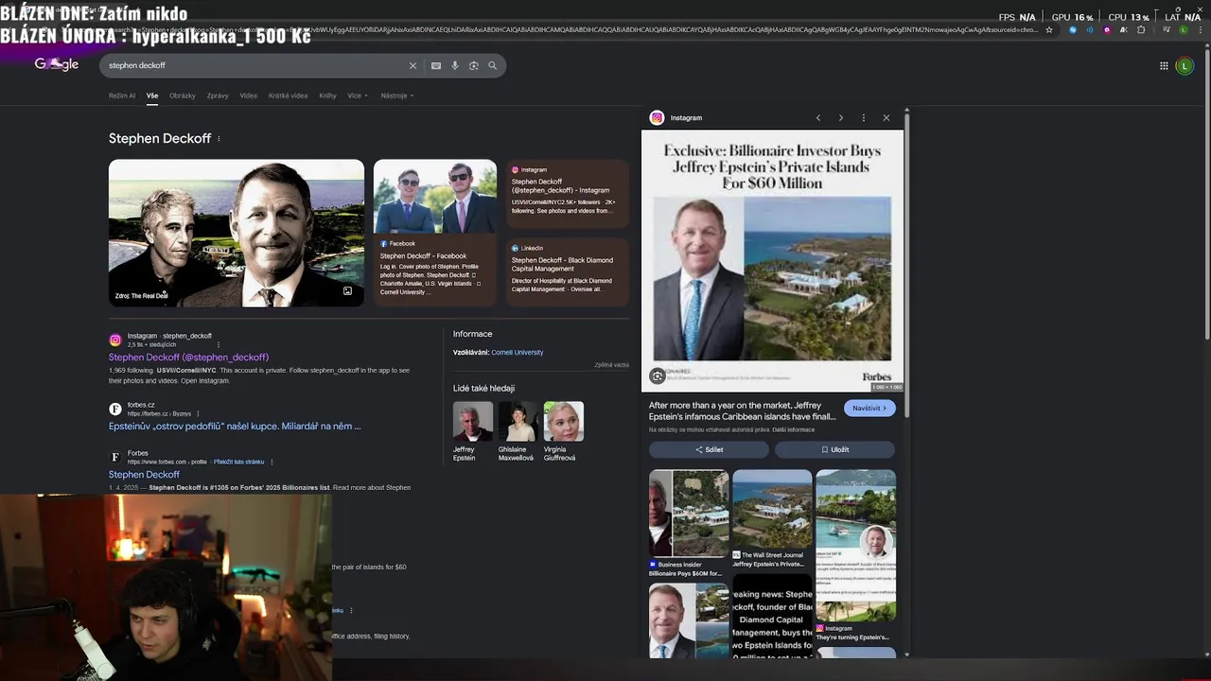Switch to Knihy tab

pos(327,96)
